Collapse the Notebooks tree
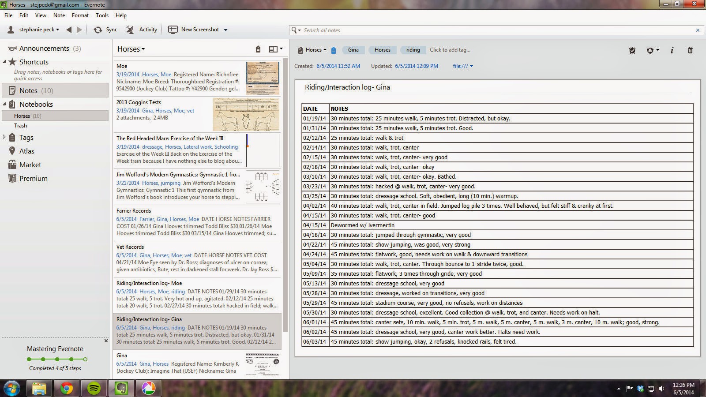Screen dimensions: 706x397 coord(4,104)
